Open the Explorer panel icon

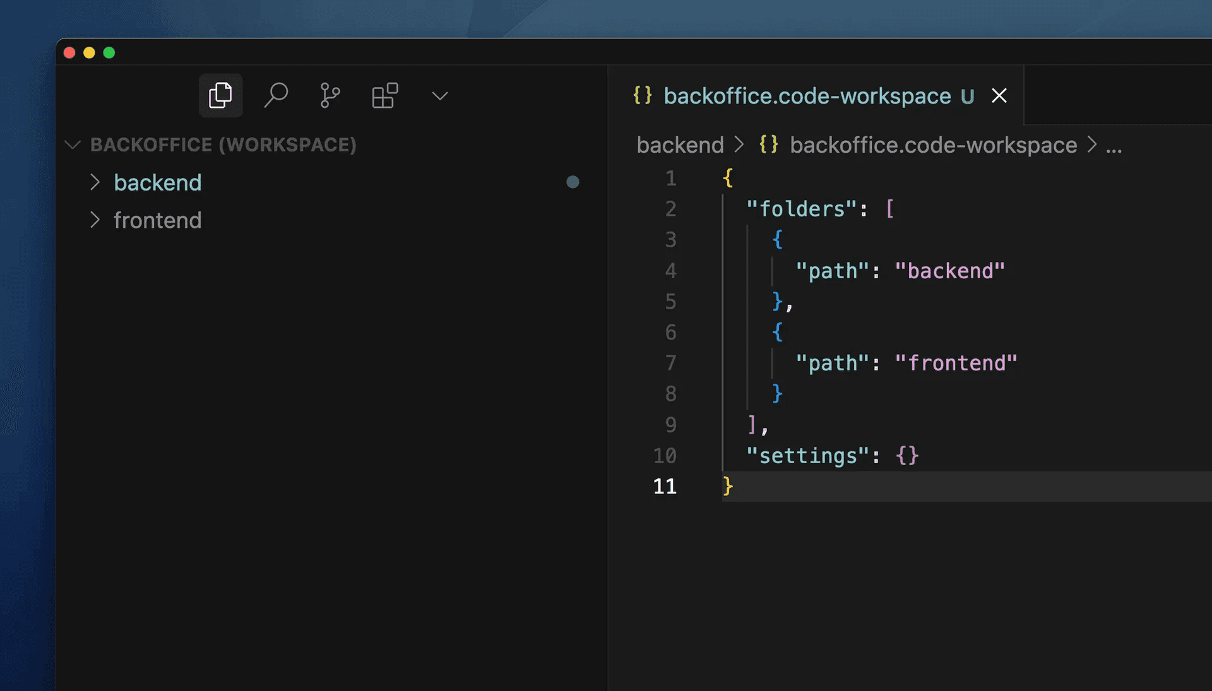(x=220, y=95)
